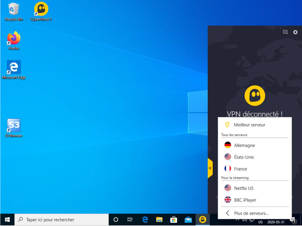Expand panel with yellow double-chevron tab
The width and height of the screenshot is (302, 226).
coord(210,168)
